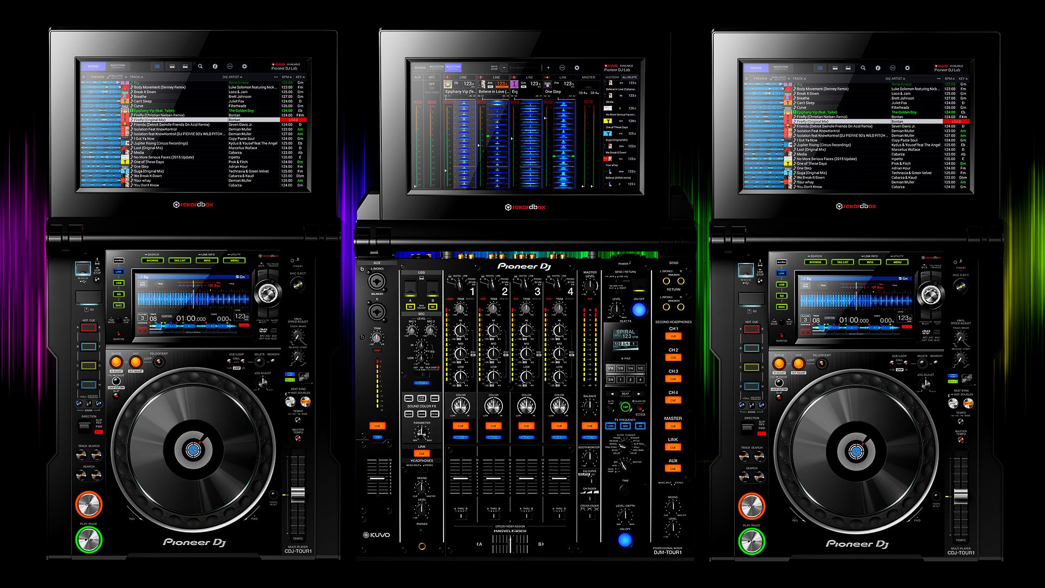
Task: Open column options dots on left screen header
Action: click(x=276, y=77)
